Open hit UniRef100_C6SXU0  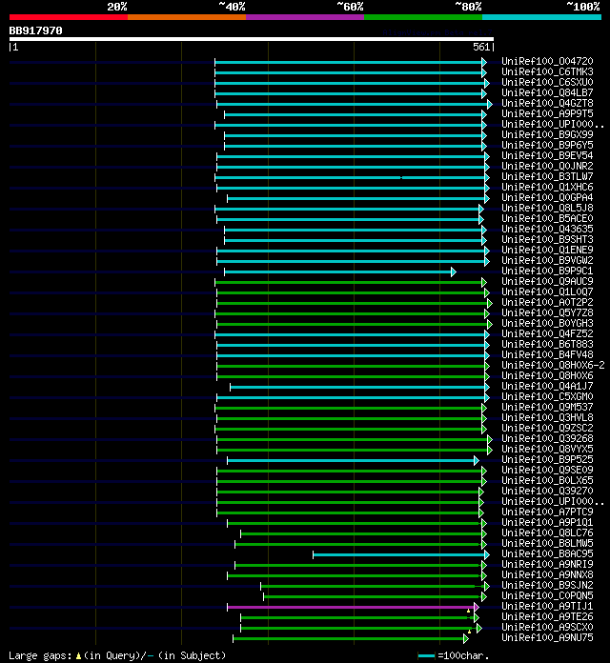tap(547, 83)
